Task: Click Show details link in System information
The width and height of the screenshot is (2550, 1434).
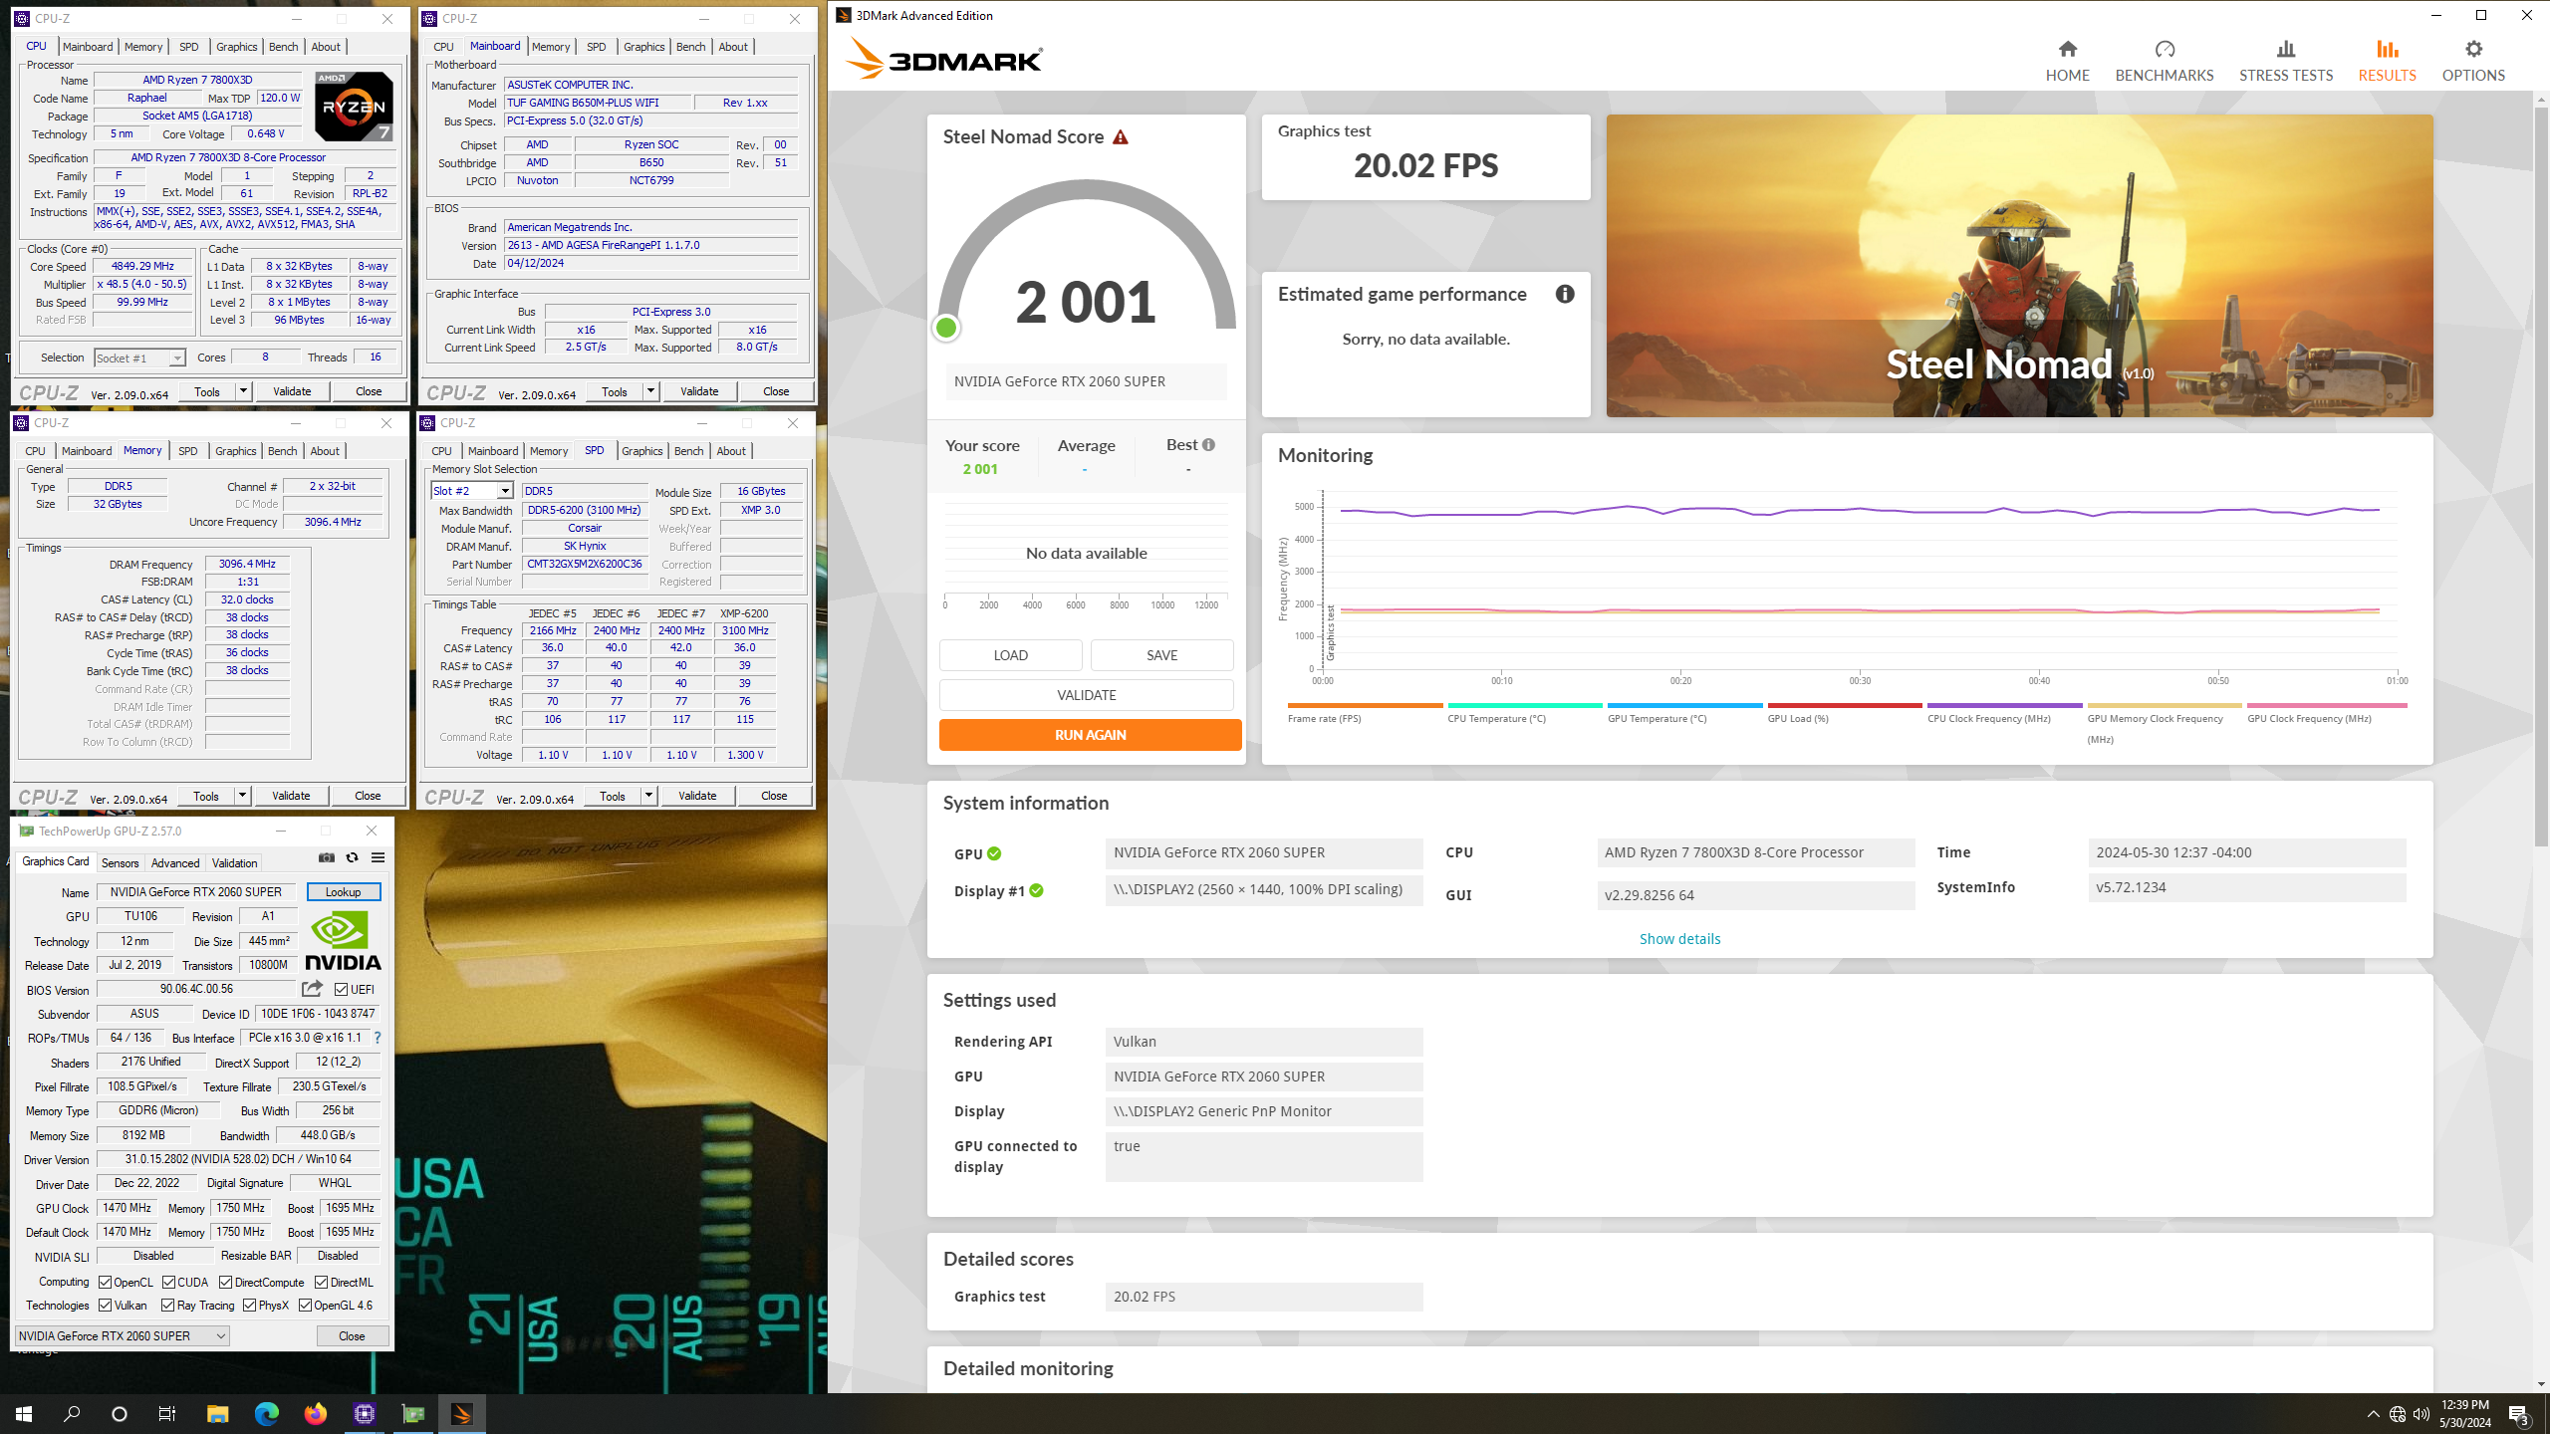Action: point(1679,939)
